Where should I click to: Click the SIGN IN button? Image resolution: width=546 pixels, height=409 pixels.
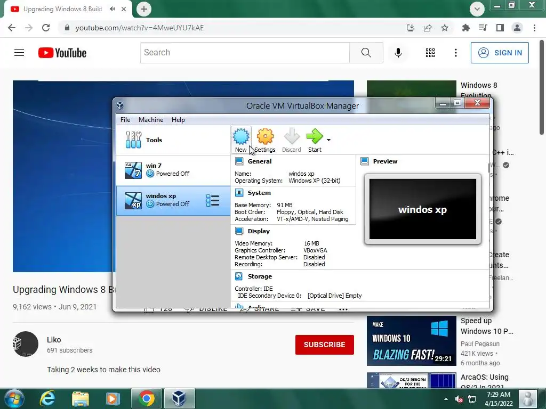click(x=500, y=53)
